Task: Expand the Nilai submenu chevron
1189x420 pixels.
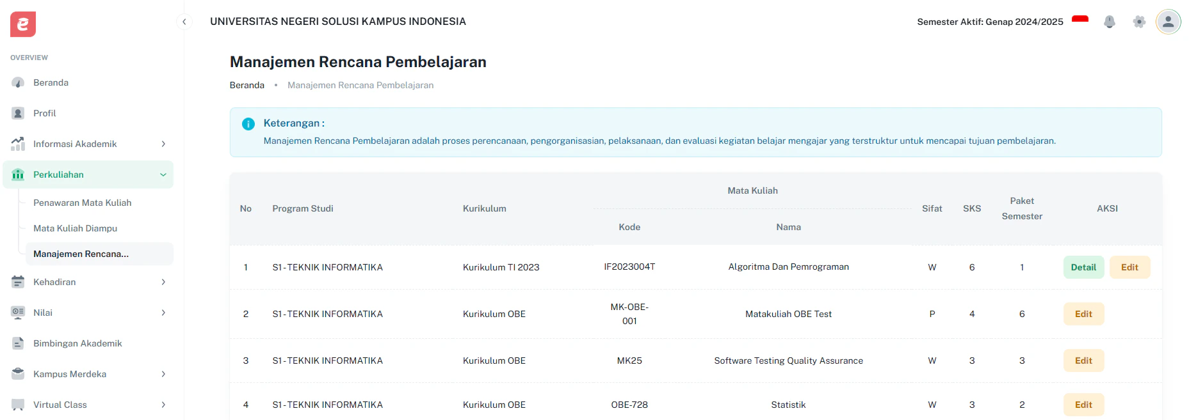Action: (163, 313)
